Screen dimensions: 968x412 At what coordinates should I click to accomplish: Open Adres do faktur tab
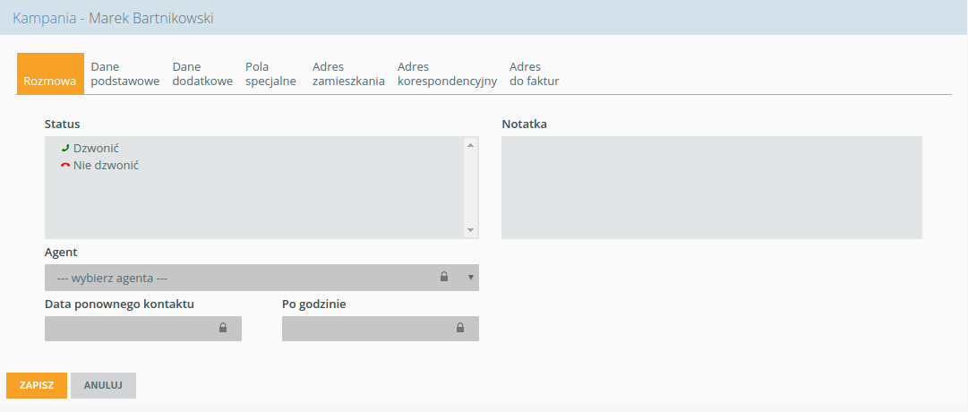point(534,73)
